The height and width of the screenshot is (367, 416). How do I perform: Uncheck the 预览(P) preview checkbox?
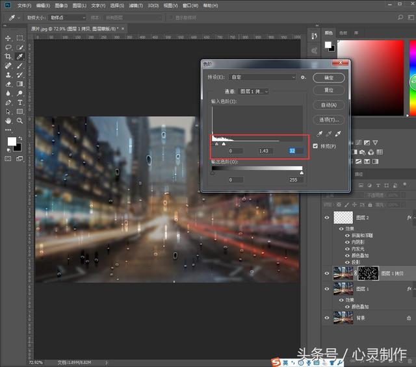coord(316,146)
